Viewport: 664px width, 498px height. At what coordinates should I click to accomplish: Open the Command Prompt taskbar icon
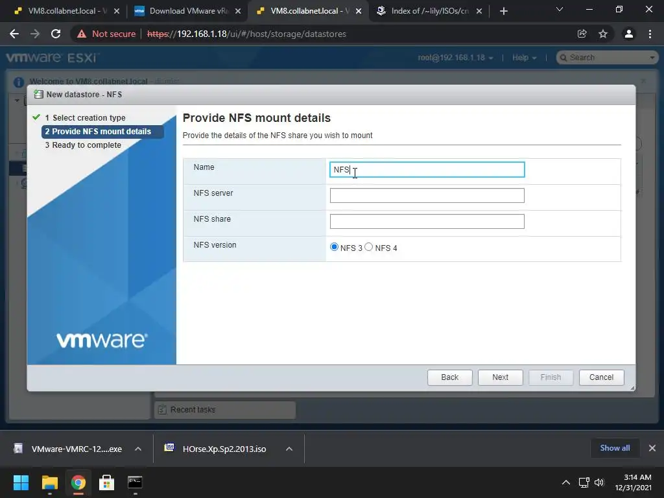(x=135, y=482)
